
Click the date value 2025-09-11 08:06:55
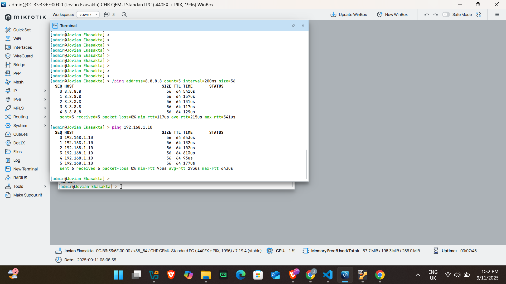pyautogui.click(x=97, y=260)
